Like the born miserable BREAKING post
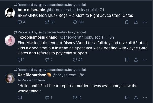Viewport: 153px width, 103px height. click(x=75, y=22)
